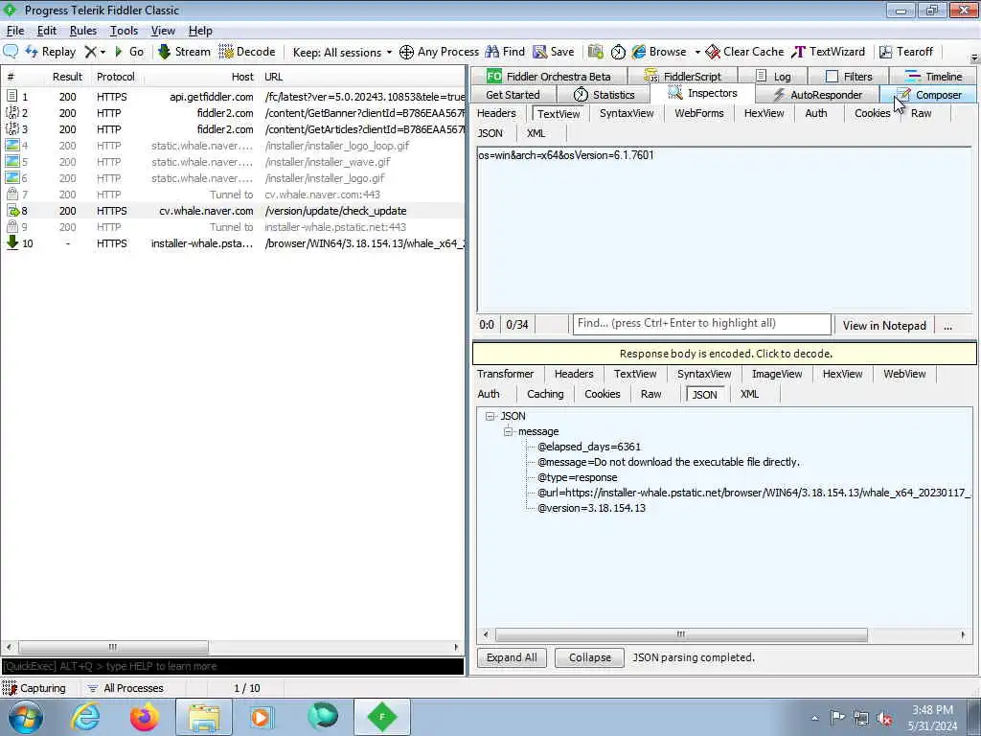981x736 pixels.
Task: Click the yellow Response body is encoded bar
Action: 724,354
